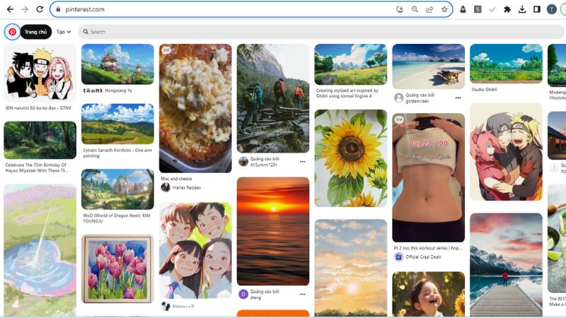566x318 pixels.
Task: Go back using the browser back arrow
Action: pyautogui.click(x=10, y=9)
